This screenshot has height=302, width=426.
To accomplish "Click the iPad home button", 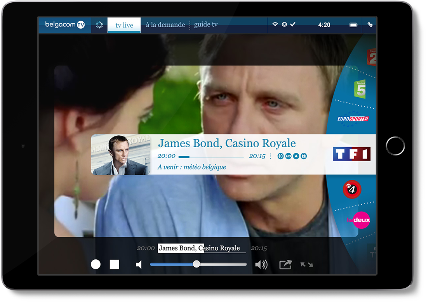I will 395,146.
